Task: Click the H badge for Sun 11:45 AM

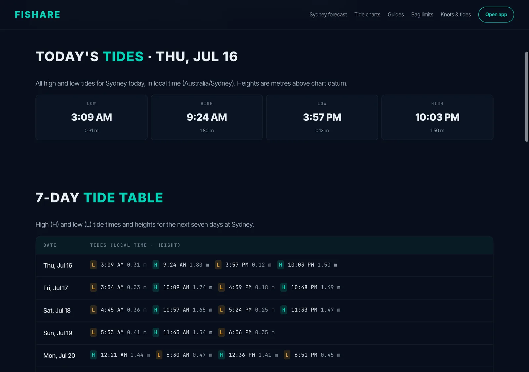Action: tap(156, 332)
